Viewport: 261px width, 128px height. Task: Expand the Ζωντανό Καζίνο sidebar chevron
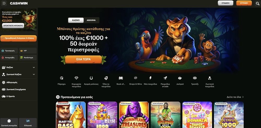click(34, 75)
